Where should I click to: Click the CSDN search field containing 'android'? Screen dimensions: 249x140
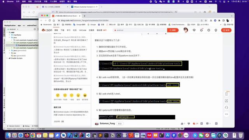click(x=140, y=30)
